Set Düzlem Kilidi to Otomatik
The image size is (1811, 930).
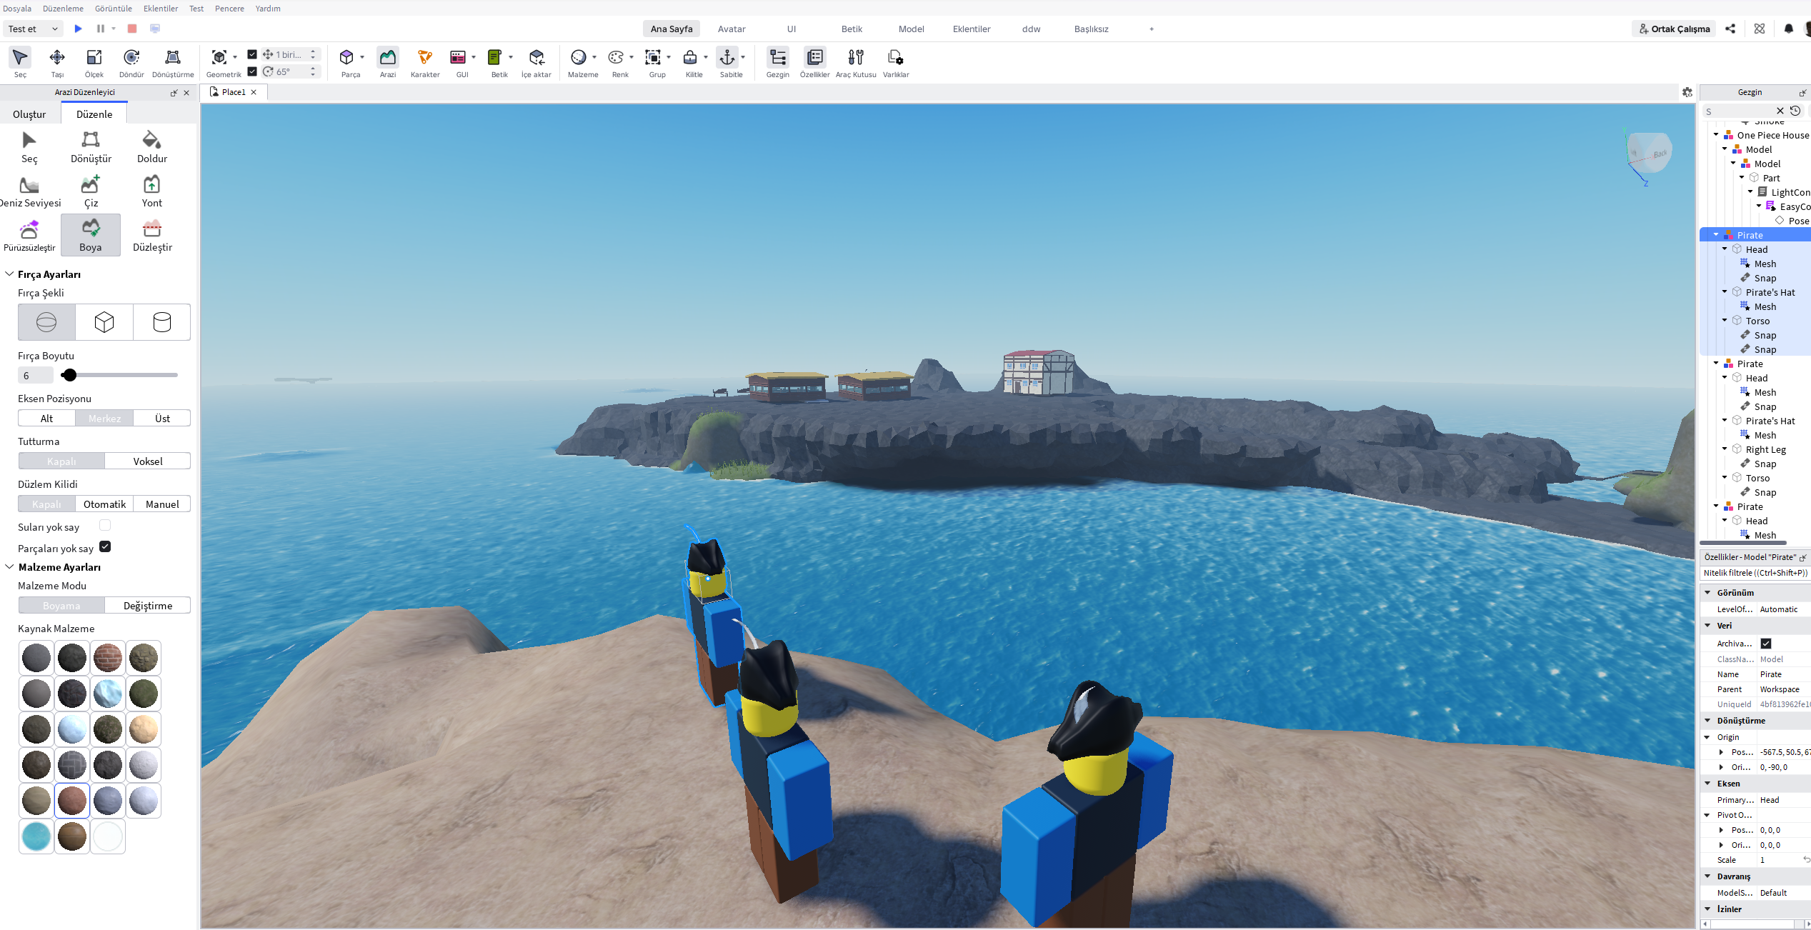(x=104, y=504)
